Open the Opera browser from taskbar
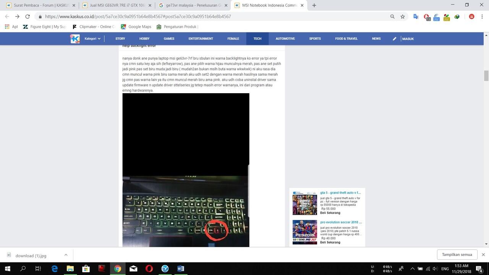Screen dimensions: 489x275 point(149,269)
